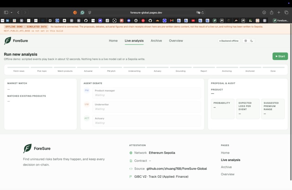
Task: Switch to dark theme moon icon
Action: pyautogui.click(x=251, y=41)
